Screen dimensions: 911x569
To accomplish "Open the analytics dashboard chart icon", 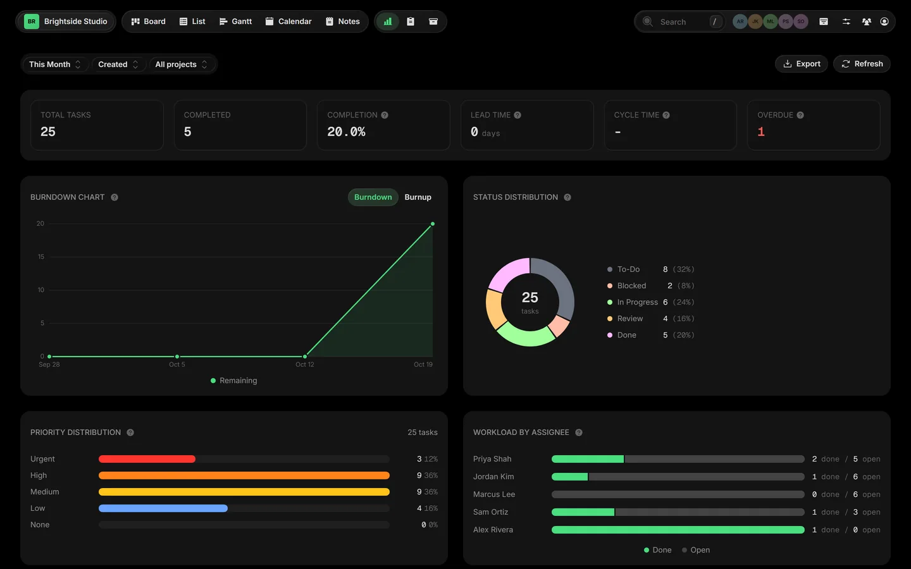I will (x=388, y=21).
